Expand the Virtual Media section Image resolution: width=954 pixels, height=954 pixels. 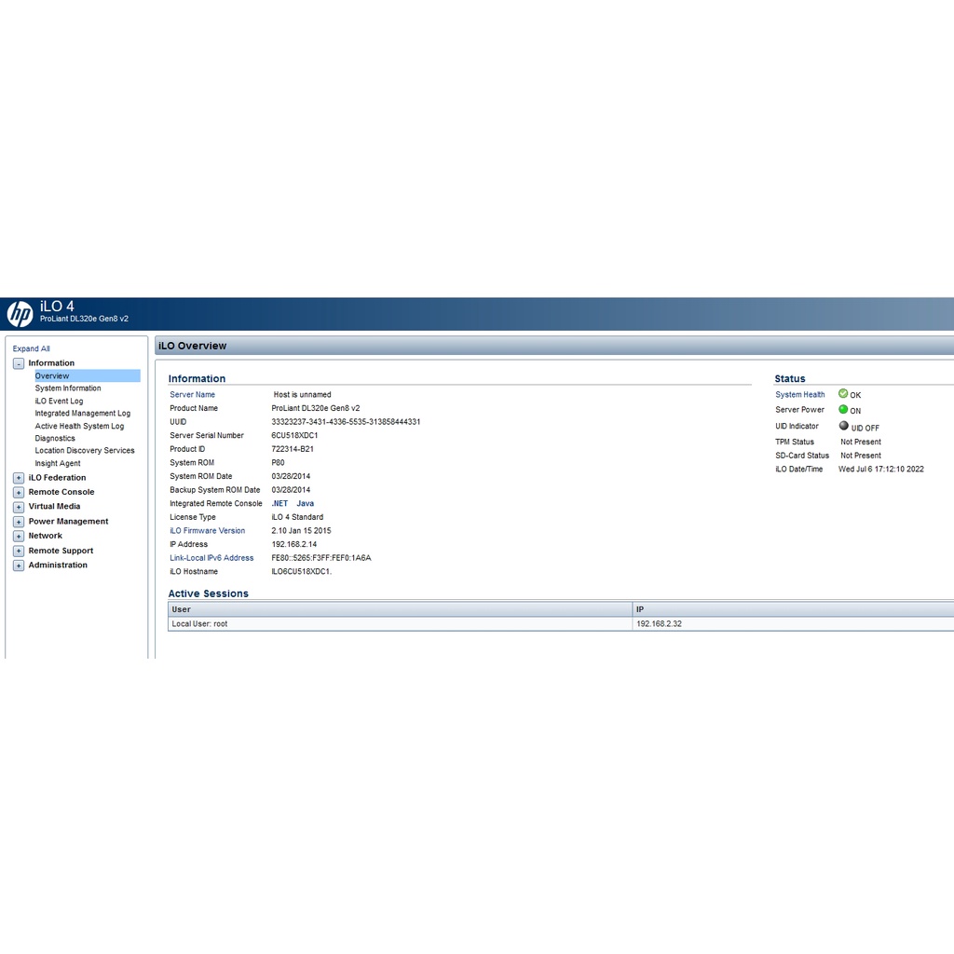coord(19,507)
